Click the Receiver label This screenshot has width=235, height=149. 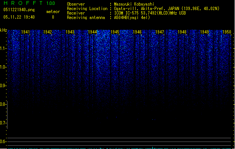76,13
